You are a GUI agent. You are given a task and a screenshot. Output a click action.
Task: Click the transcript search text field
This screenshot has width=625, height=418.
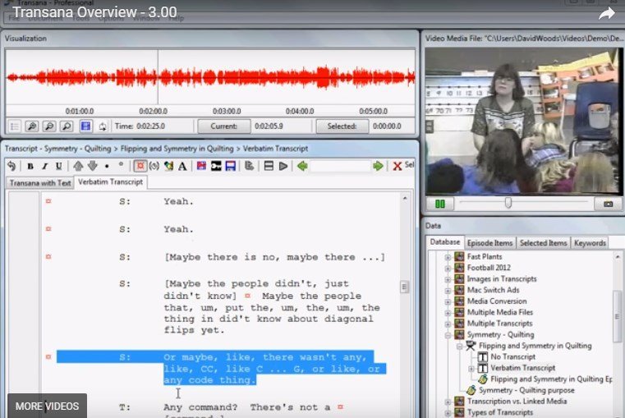pyautogui.click(x=340, y=166)
